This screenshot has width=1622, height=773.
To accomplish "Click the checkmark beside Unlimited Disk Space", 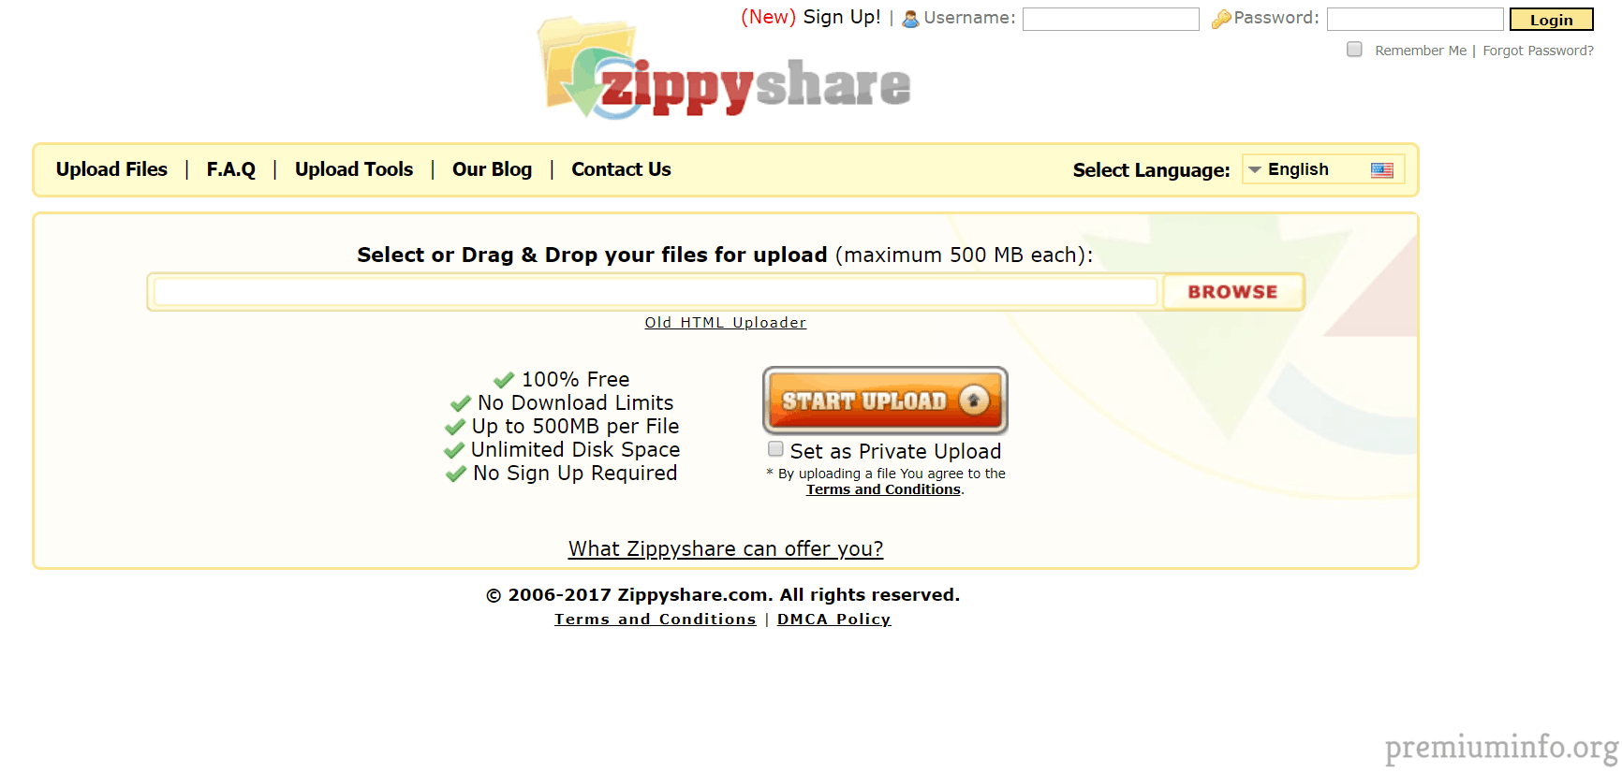I will click(454, 450).
